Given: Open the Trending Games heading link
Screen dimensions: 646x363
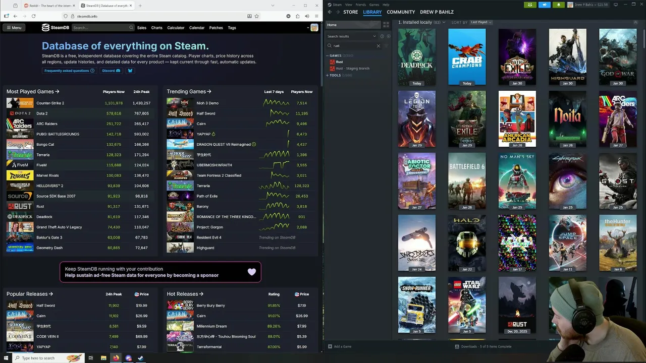Looking at the screenshot, I should (x=189, y=92).
